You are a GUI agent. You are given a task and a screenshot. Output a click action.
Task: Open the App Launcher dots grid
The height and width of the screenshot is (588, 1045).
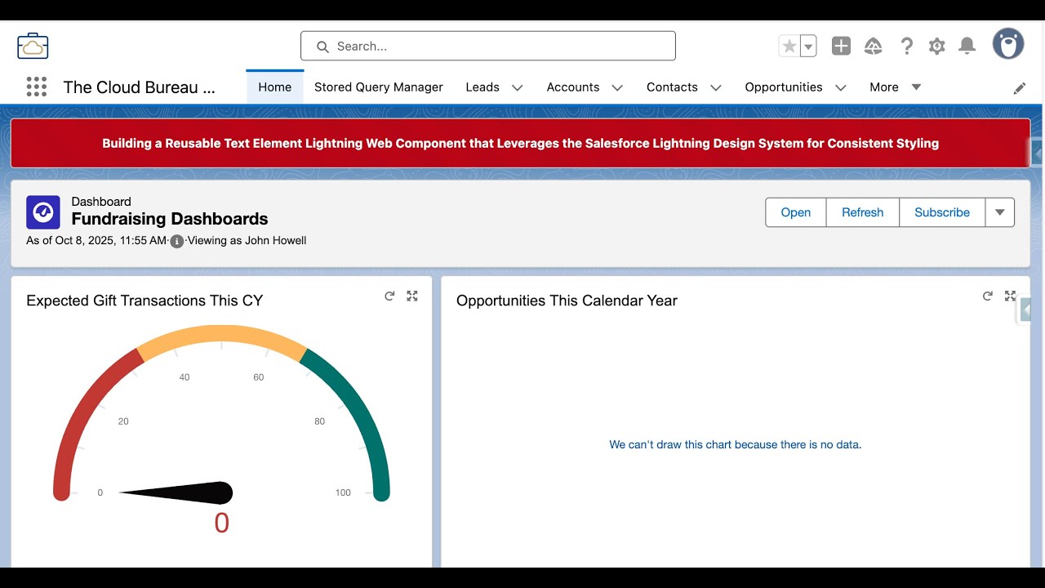pos(36,87)
